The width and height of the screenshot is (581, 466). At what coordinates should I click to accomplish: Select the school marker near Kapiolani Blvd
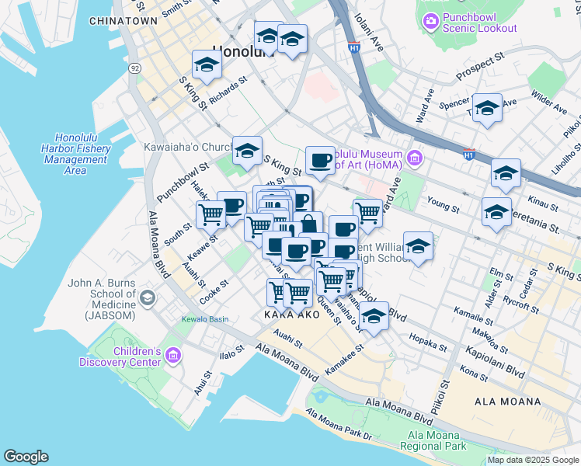(x=374, y=318)
